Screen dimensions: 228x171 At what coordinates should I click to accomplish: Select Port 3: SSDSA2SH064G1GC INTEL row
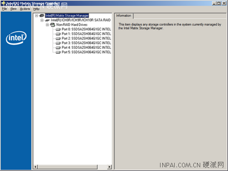[86, 43]
